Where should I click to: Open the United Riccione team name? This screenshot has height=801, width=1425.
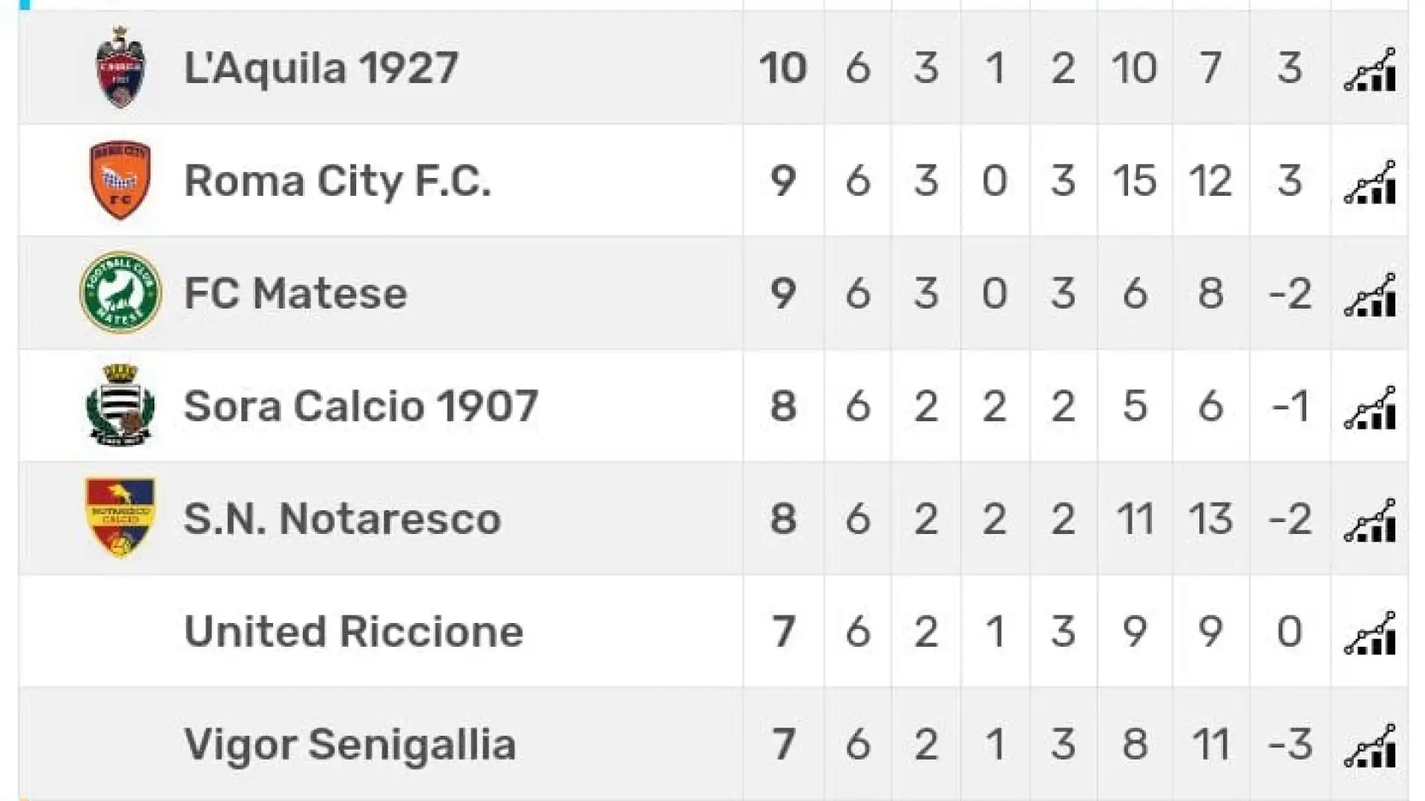[353, 632]
